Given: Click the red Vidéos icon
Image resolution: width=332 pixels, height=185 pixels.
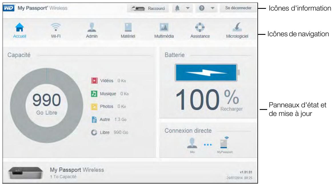Looking at the screenshot, I should [x=94, y=81].
